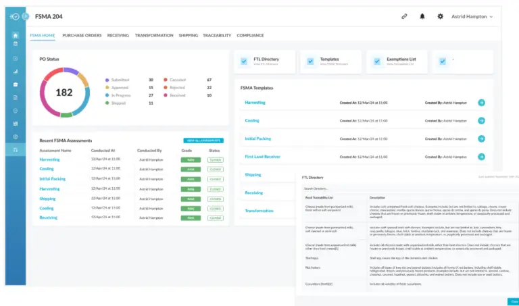The height and width of the screenshot is (306, 519).
Task: Toggle the Templates checkbox tile
Action: [310, 61]
